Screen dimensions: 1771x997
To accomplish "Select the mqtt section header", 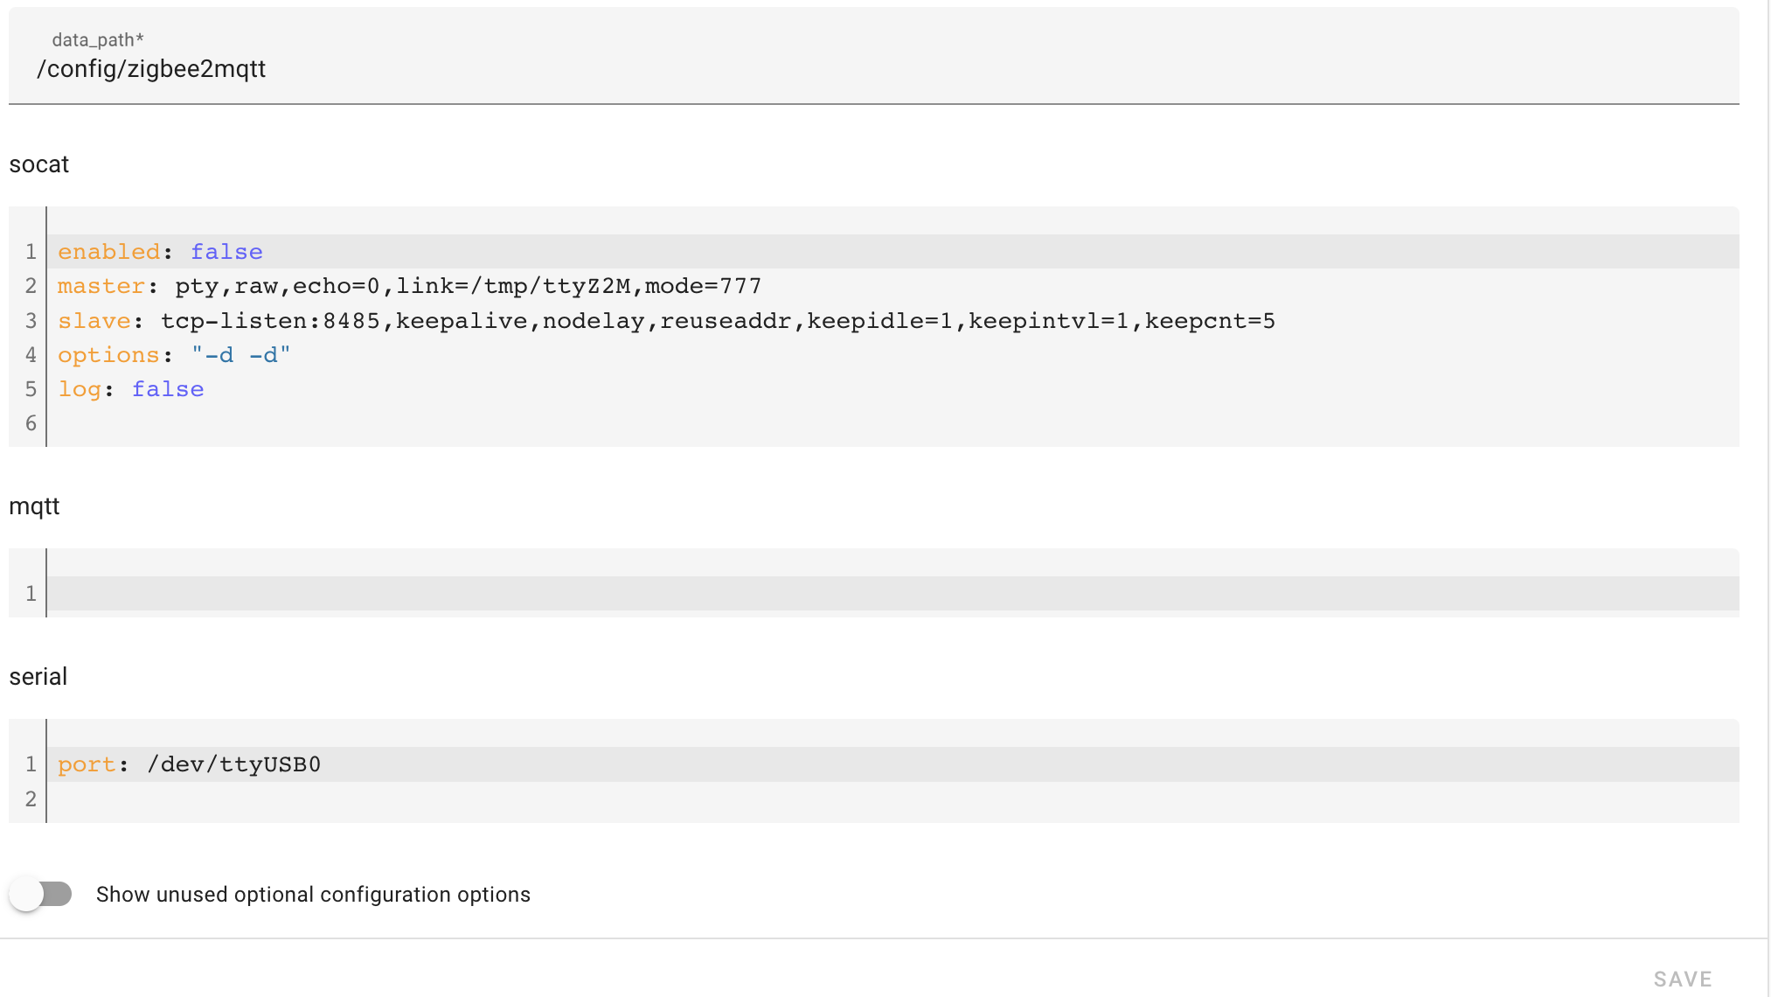I will [x=34, y=505].
